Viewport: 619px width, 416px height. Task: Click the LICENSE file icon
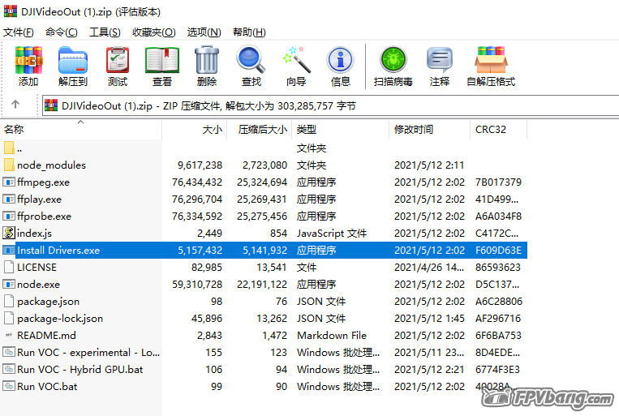coord(9,267)
